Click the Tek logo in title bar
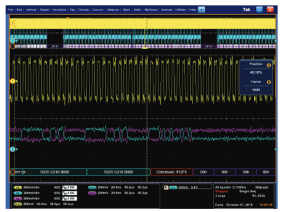Image resolution: width=282 pixels, height=212 pixels. pos(247,10)
